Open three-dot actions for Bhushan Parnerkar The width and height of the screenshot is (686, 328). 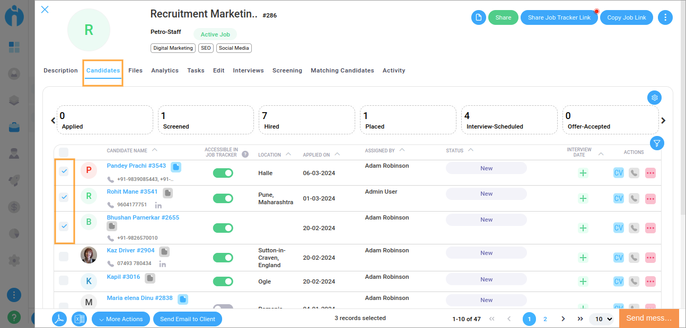(x=650, y=228)
